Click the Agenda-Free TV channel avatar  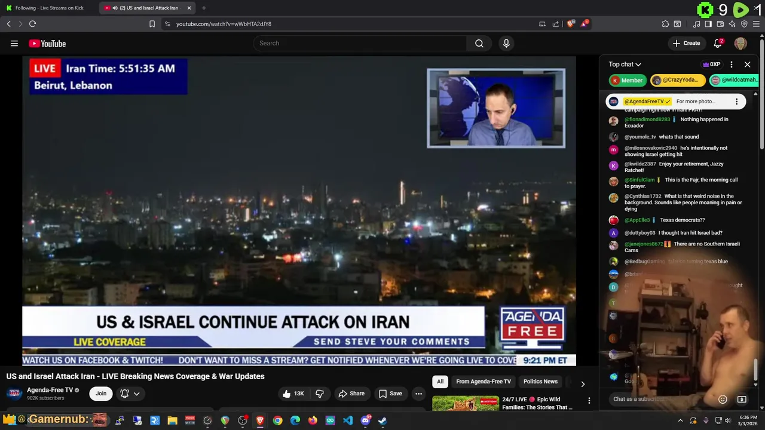point(14,394)
